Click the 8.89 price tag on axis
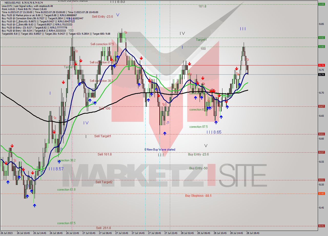Screen dimensions: 328x236 click(321, 4)
